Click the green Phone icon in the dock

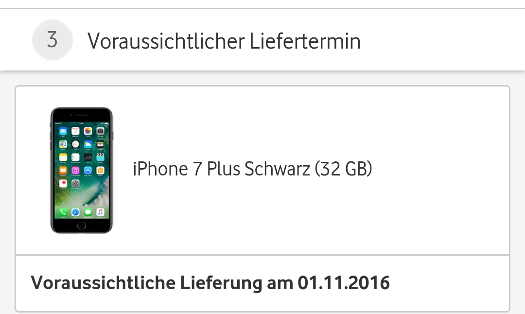[63, 212]
